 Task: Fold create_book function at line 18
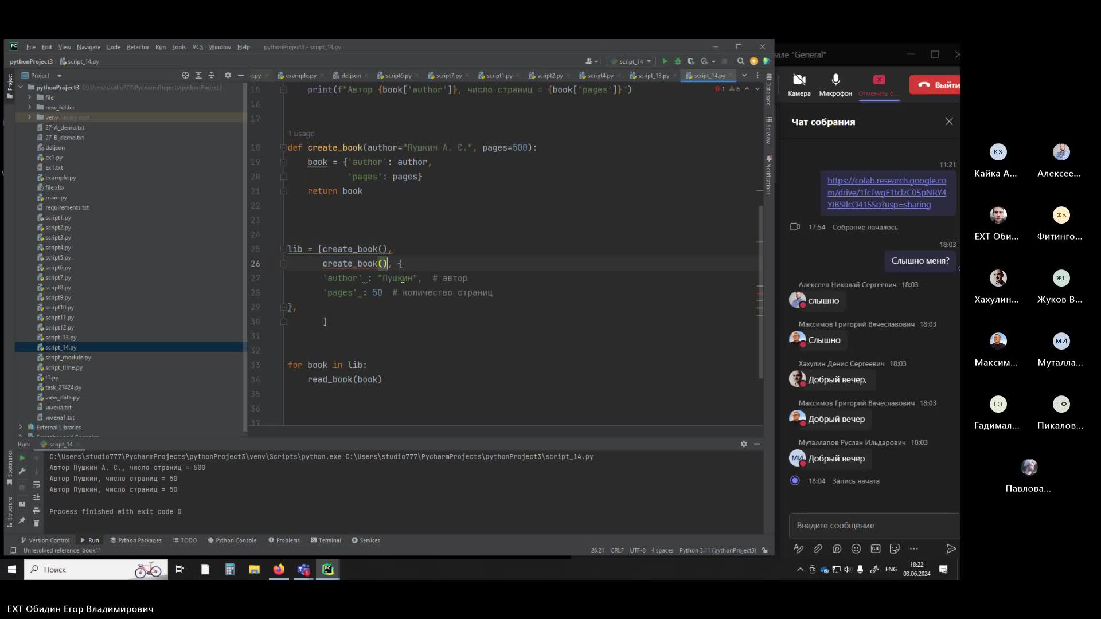click(283, 148)
